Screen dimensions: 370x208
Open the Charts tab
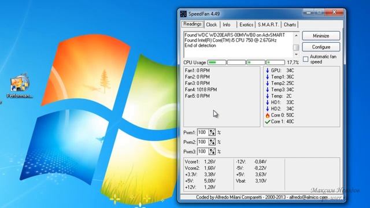point(290,24)
